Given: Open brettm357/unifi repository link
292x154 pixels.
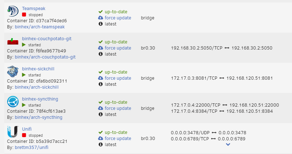Looking at the screenshot, I should pyautogui.click(x=32, y=147).
